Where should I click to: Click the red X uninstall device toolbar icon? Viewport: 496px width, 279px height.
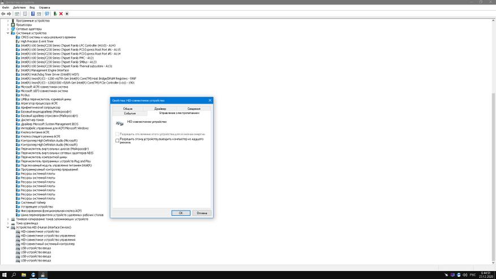[61, 14]
